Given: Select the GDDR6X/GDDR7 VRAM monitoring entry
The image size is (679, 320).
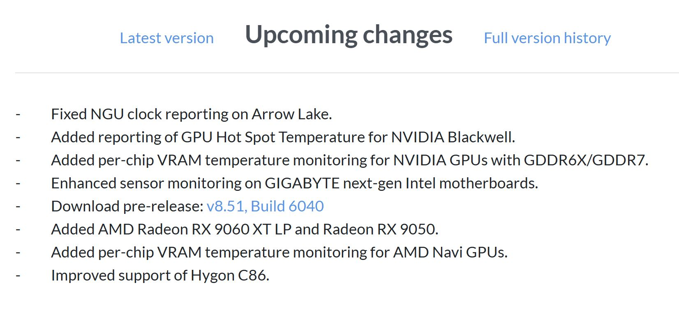Looking at the screenshot, I should [349, 160].
